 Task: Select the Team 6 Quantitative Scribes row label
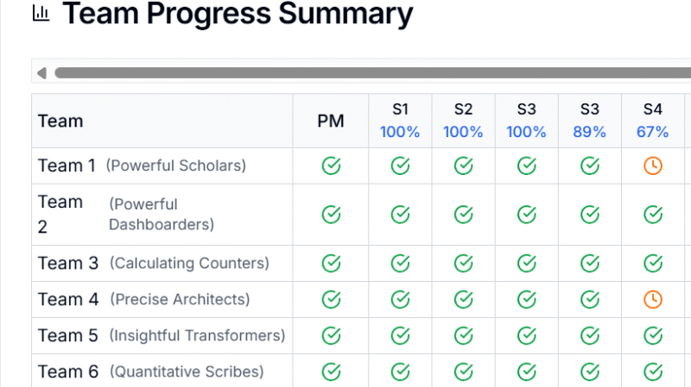click(x=151, y=371)
